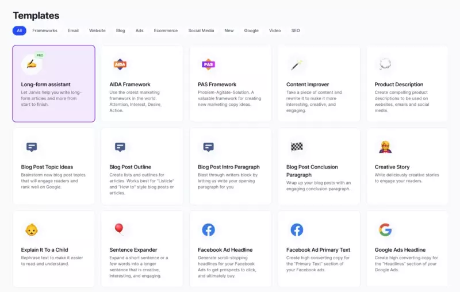Viewport: 460px width, 292px height.
Task: Open the Google Ads Headline title
Action: [400, 250]
